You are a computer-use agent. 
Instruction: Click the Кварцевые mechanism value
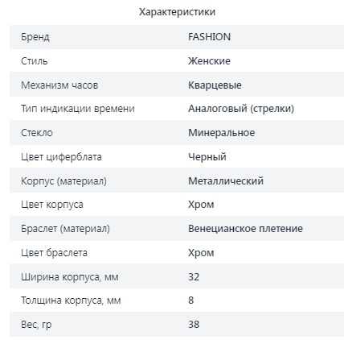point(215,85)
